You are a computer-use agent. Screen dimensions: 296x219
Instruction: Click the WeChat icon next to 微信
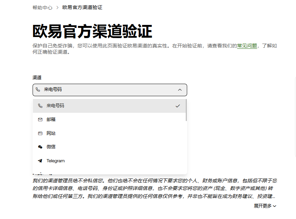(x=40, y=147)
